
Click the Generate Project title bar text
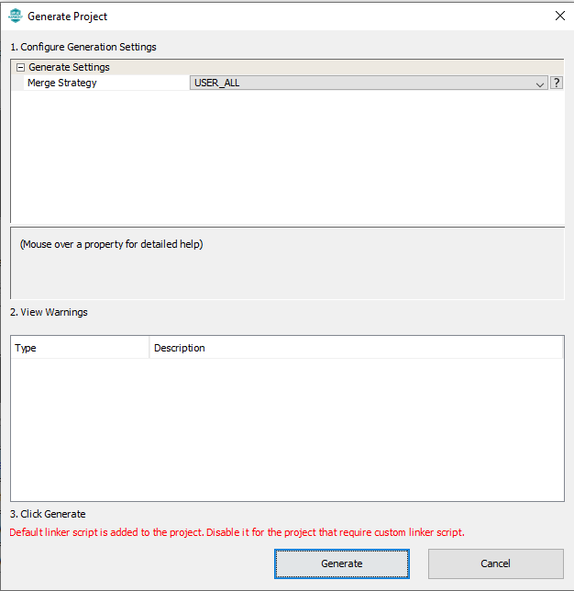click(x=67, y=17)
